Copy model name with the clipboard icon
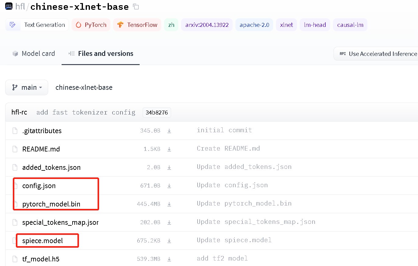This screenshot has height=266, width=418. [x=136, y=7]
